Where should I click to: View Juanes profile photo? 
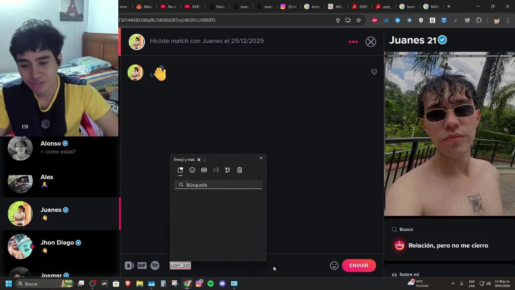tap(449, 134)
